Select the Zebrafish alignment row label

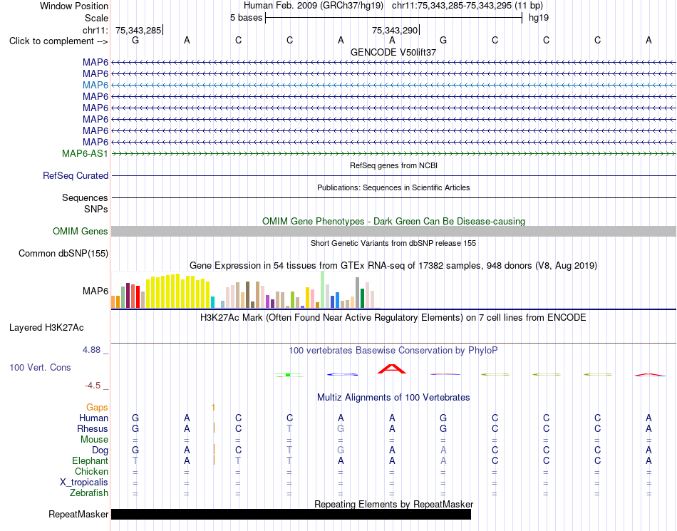(x=89, y=493)
